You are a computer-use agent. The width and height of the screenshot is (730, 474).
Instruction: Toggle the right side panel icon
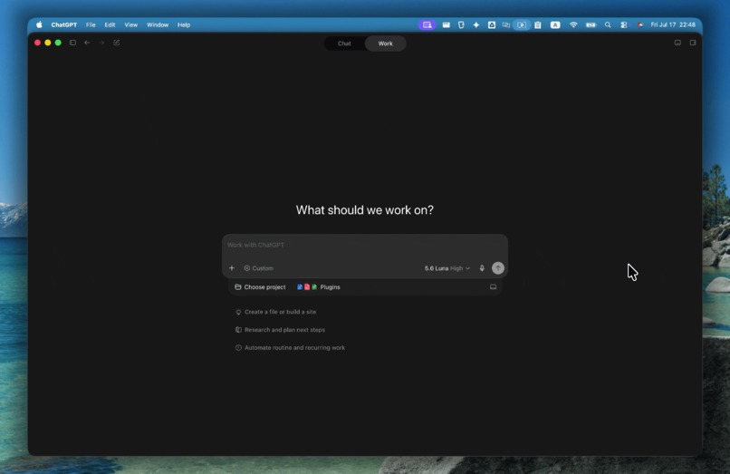pos(693,43)
